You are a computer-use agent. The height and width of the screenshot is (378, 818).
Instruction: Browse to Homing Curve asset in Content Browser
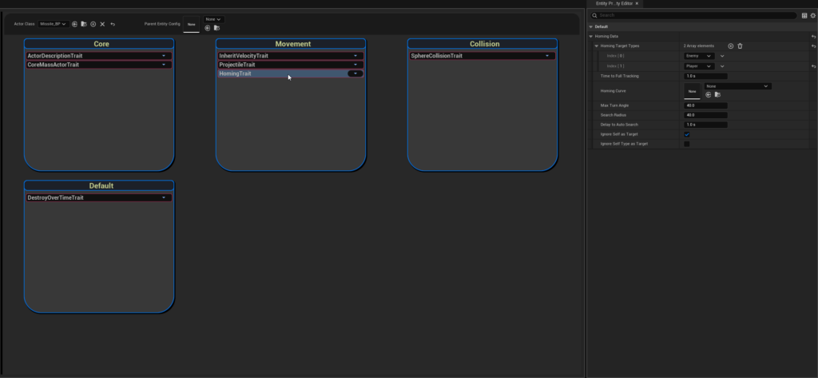click(717, 94)
